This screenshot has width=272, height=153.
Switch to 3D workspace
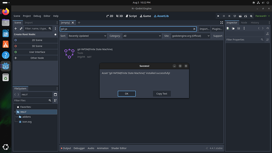119,16
